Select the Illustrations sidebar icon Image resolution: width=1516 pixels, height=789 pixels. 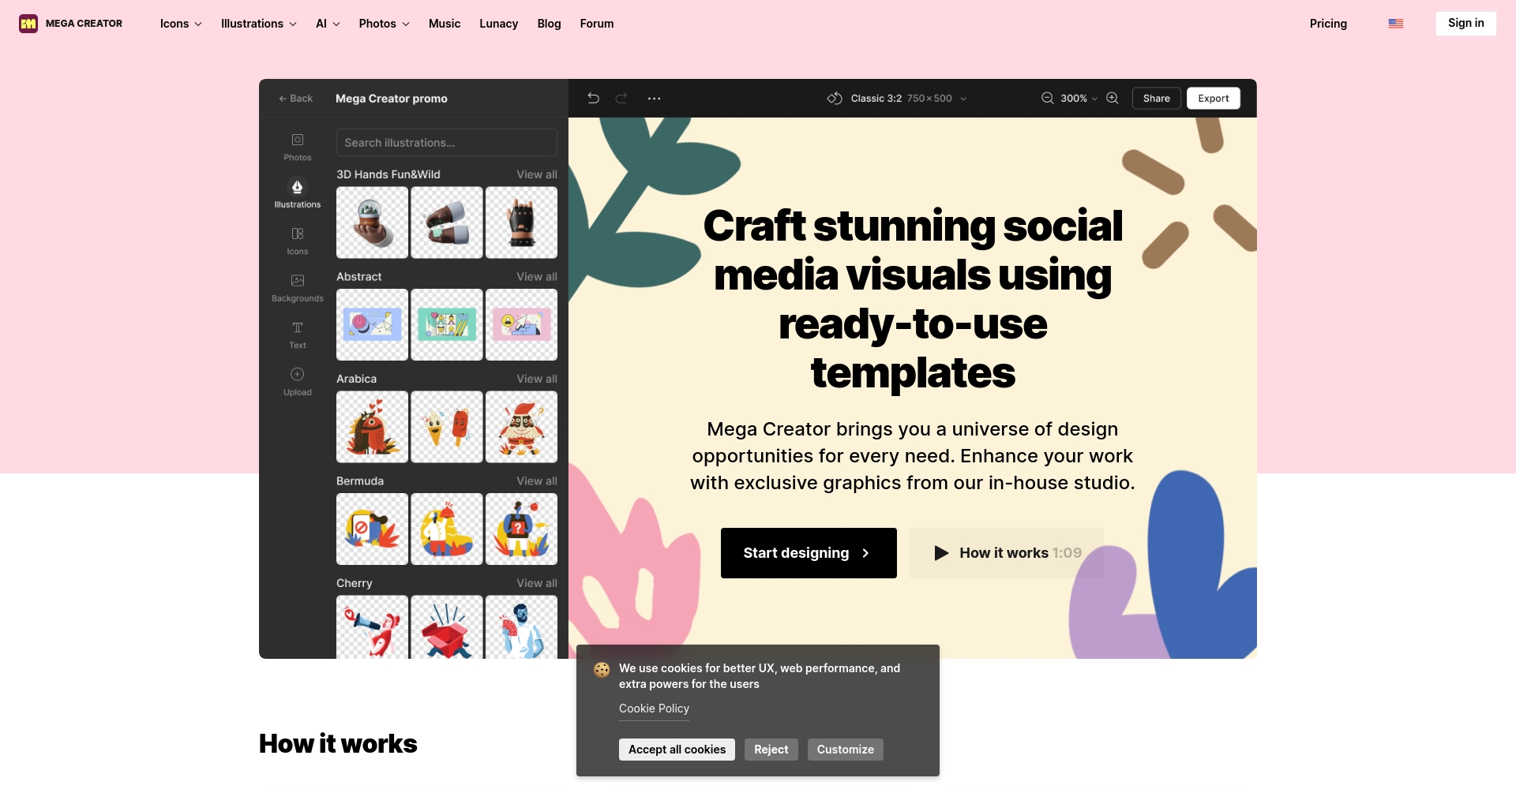coord(298,187)
